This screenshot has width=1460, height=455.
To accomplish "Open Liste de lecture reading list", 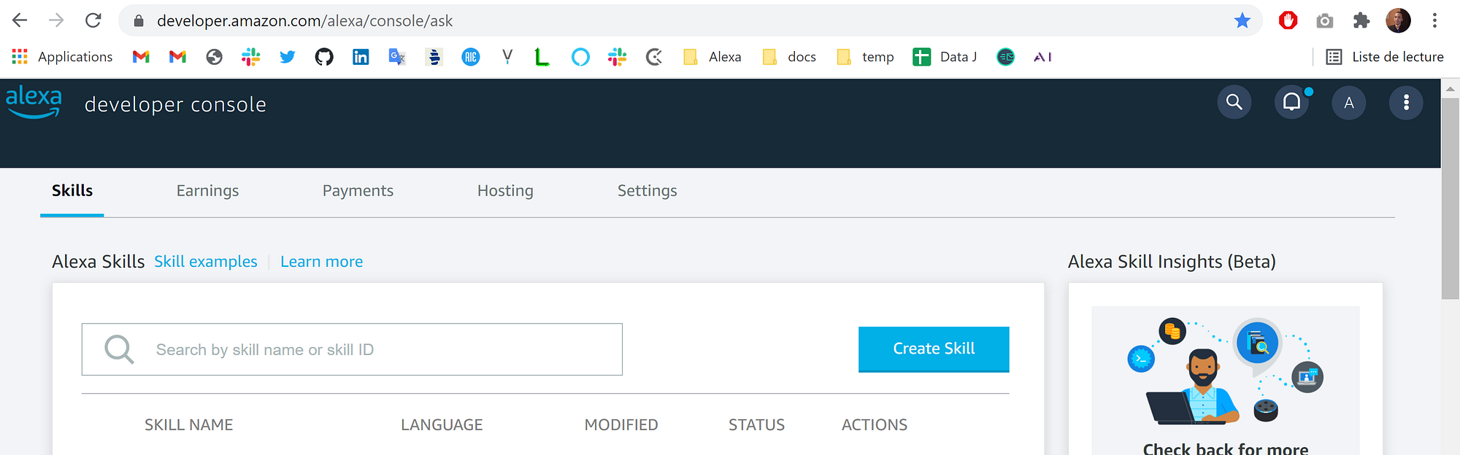I will tap(1385, 57).
